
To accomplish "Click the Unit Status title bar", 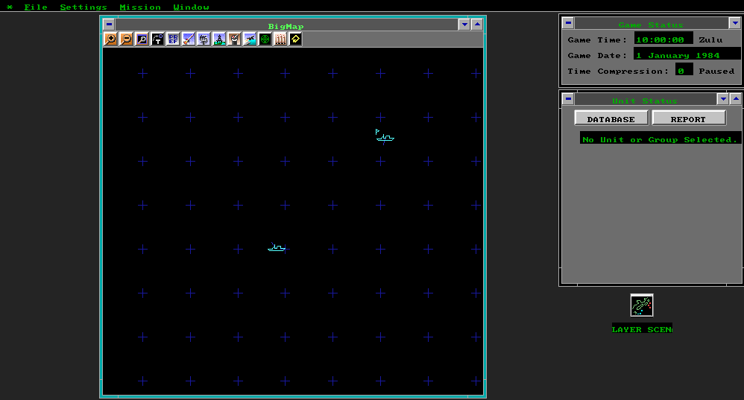I will pos(646,99).
